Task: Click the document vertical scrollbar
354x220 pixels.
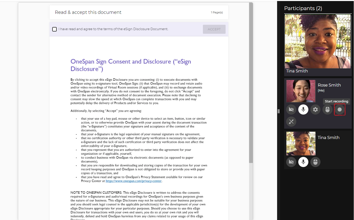Action: pos(251,83)
